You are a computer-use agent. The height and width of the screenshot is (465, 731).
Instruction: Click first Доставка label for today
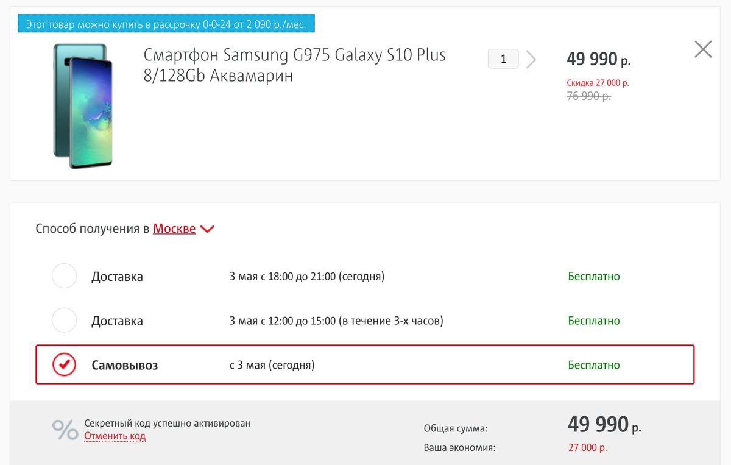[x=117, y=277]
